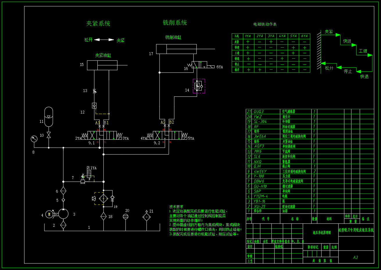Screen dimensions: 381x270
Task: Click the A3 sheet size label
Action: (356, 257)
